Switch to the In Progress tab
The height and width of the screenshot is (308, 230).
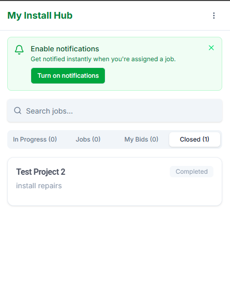click(35, 139)
